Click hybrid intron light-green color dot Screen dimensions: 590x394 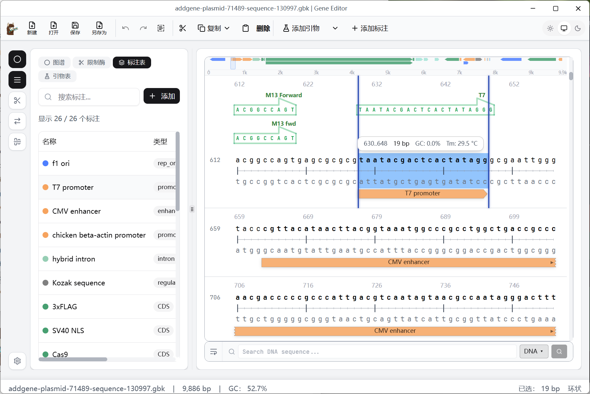pyautogui.click(x=46, y=259)
